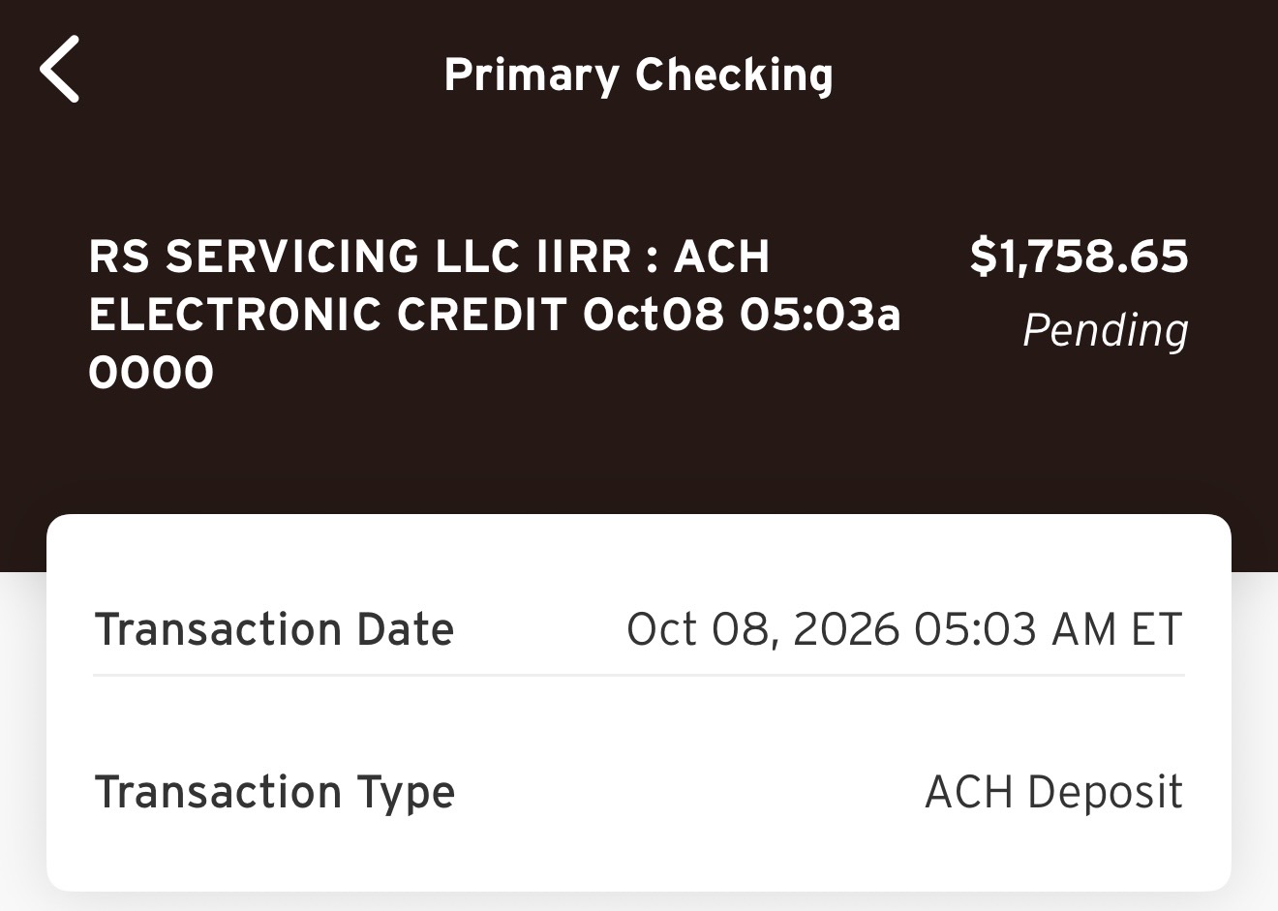Tap the back arrow icon
The image size is (1278, 911).
(59, 69)
